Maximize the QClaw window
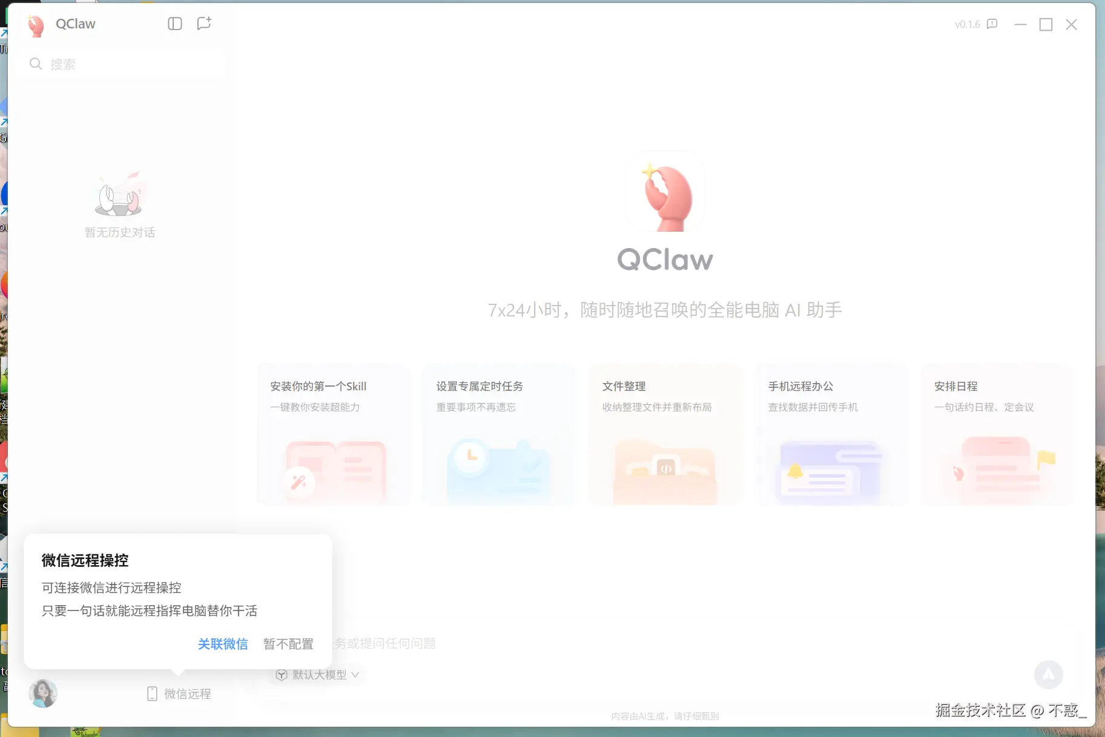 pyautogui.click(x=1046, y=24)
